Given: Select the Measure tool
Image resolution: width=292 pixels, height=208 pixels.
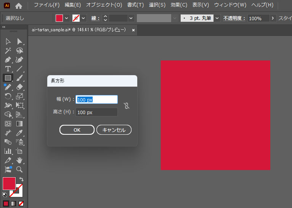Looking at the screenshot, I should click(x=8, y=133).
